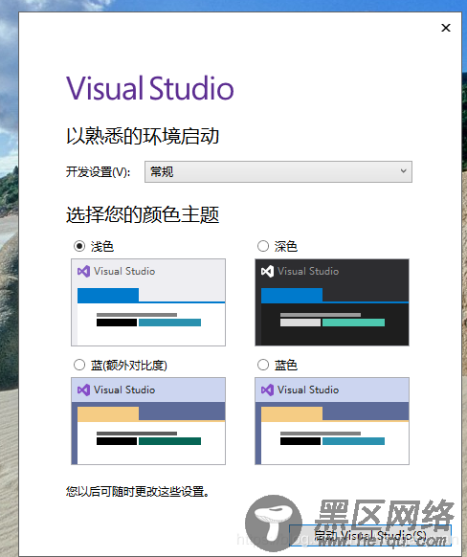Click the blue theme preview thumbnail
Image resolution: width=467 pixels, height=557 pixels.
(332, 421)
